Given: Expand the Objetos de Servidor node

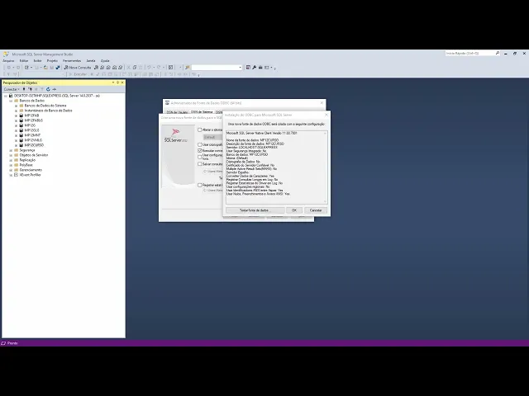Looking at the screenshot, I should coord(11,155).
